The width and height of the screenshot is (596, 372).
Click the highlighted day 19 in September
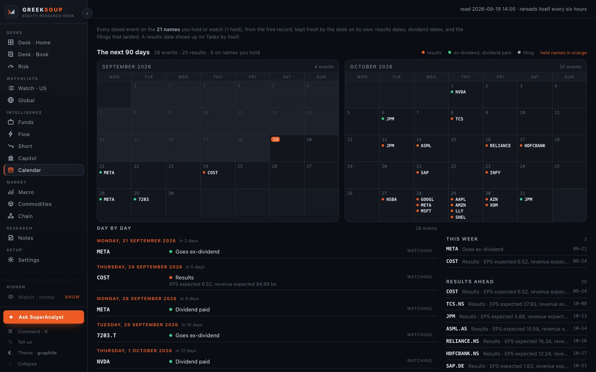(x=275, y=139)
